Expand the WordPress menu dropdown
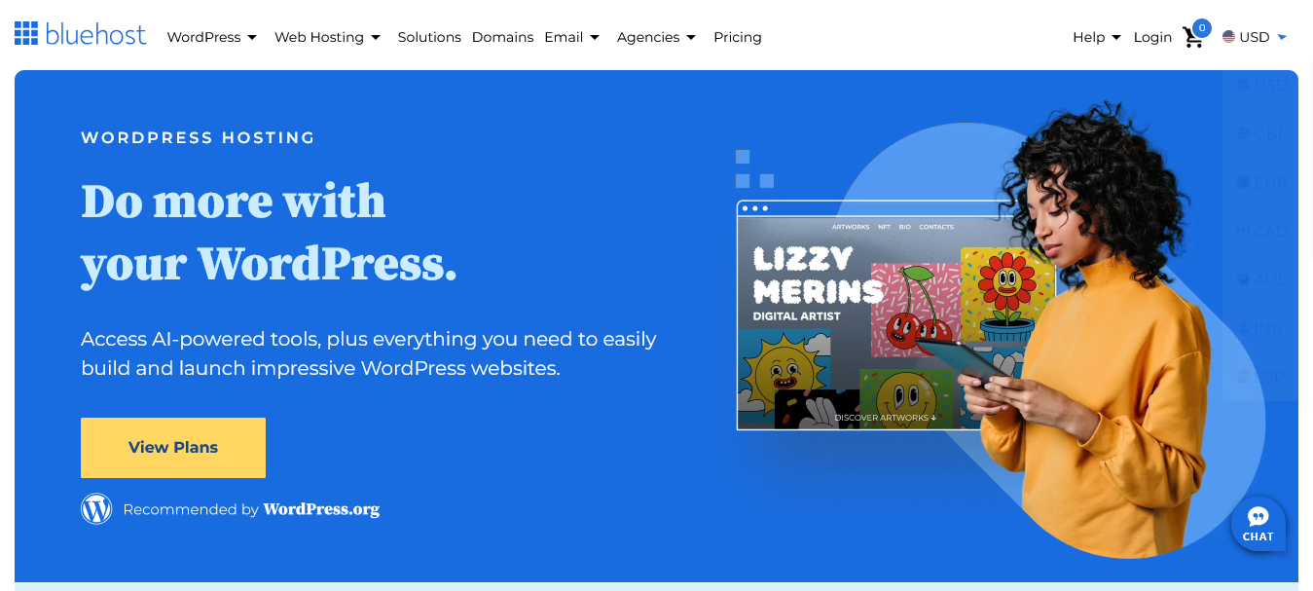The image size is (1313, 591). pos(211,37)
